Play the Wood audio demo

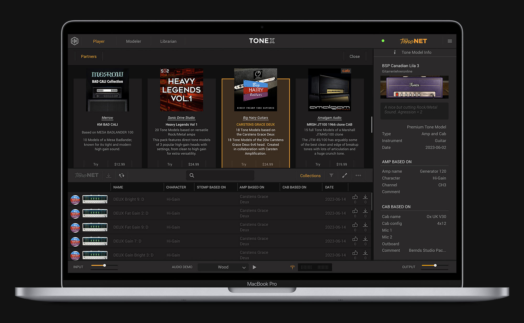(x=254, y=267)
